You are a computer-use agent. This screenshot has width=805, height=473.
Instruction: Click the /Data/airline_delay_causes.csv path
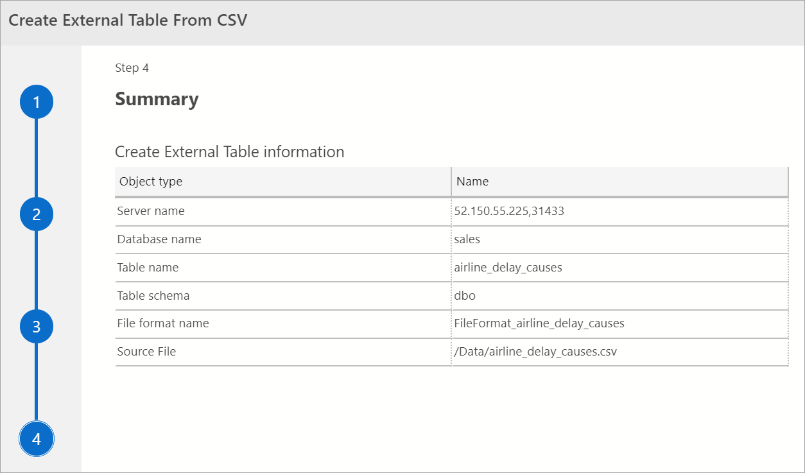pos(535,352)
